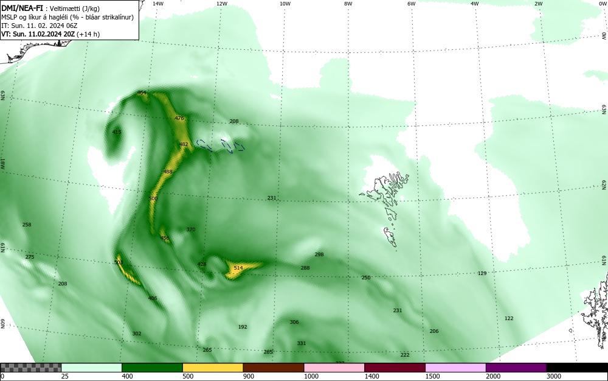Viewport: 608px width, 381px height.
Task: Click the map value 406
Action: 153,298
